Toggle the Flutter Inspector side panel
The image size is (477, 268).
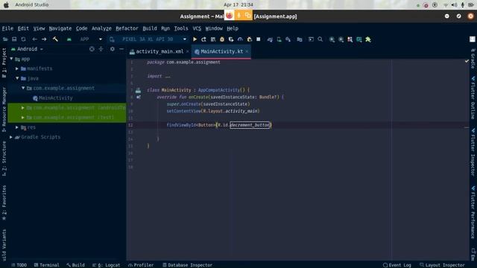tap(473, 152)
